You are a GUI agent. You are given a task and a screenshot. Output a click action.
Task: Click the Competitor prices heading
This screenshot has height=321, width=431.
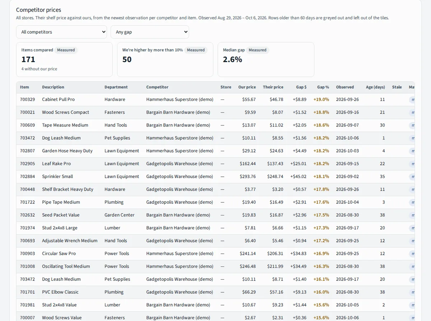pos(39,10)
